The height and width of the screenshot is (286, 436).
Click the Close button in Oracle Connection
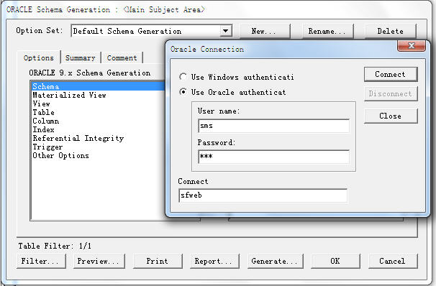[x=391, y=116]
